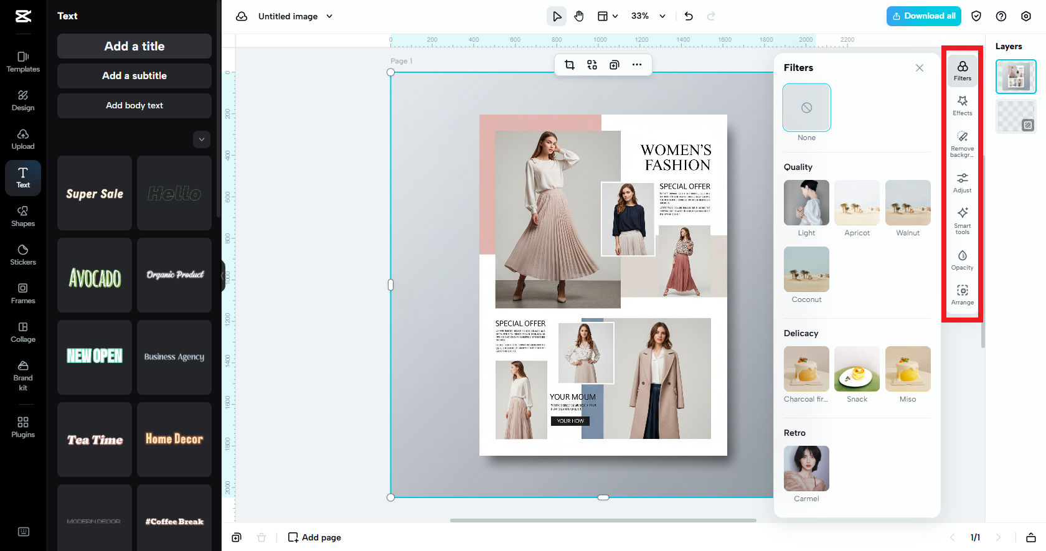
Task: Open Smart tools in right sidebar
Action: 962,220
